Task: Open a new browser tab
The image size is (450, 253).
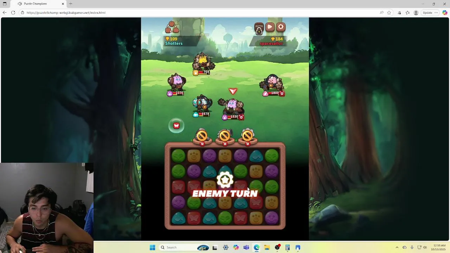Action: [x=71, y=4]
